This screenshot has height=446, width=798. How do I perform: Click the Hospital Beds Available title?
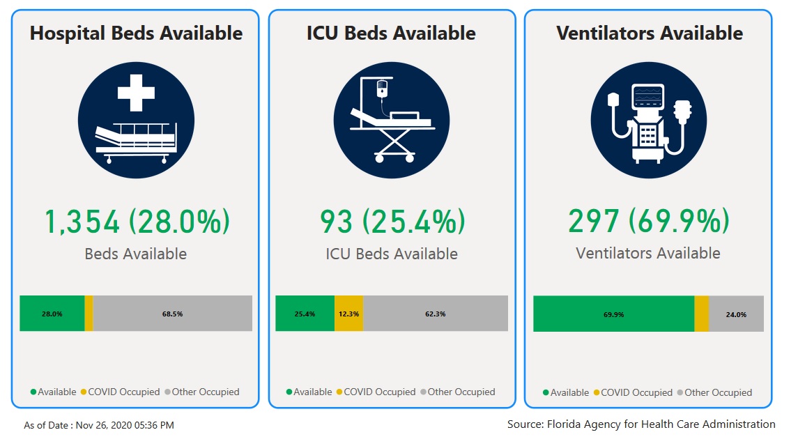coord(137,33)
